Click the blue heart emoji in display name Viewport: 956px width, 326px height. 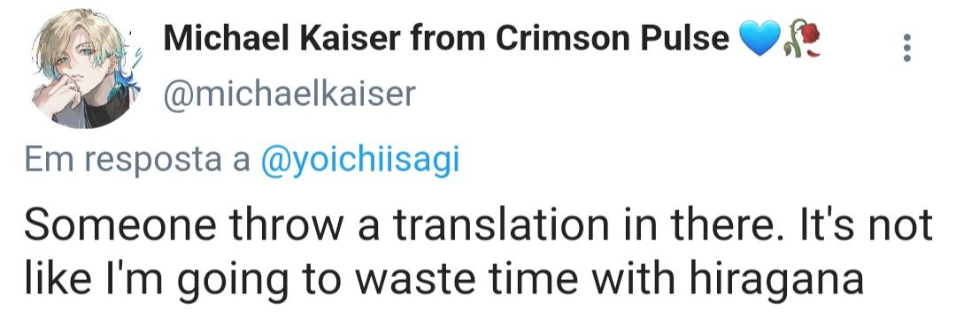click(x=759, y=39)
